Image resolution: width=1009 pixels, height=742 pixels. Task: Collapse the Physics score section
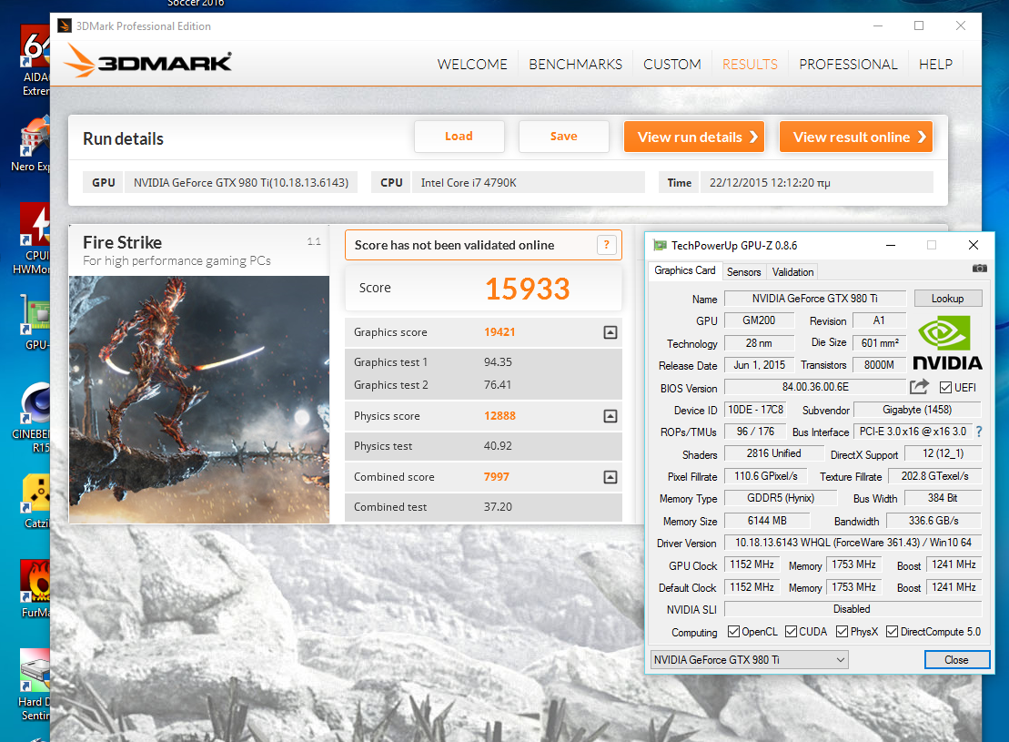[610, 416]
